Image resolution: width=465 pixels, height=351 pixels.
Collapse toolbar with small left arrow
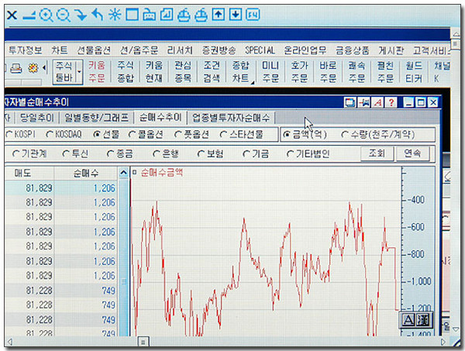[x=44, y=68]
